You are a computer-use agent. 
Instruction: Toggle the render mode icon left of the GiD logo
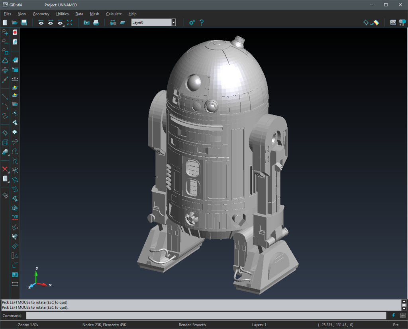tap(371, 23)
